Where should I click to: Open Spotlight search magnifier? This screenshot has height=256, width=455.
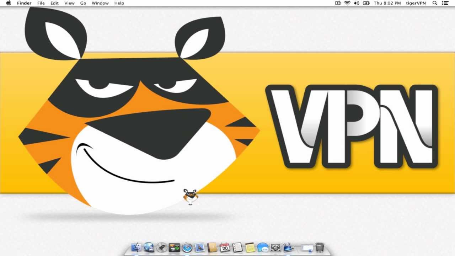point(435,3)
